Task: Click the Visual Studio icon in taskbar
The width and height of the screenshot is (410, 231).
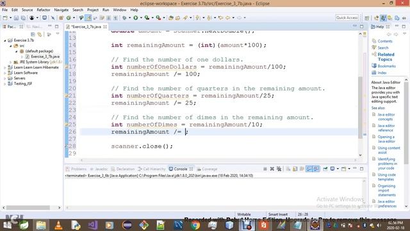Action: pyautogui.click(x=92, y=225)
